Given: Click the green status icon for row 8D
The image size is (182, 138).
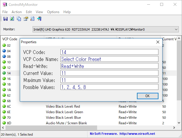Looking at the screenshot, I should click(4, 123).
